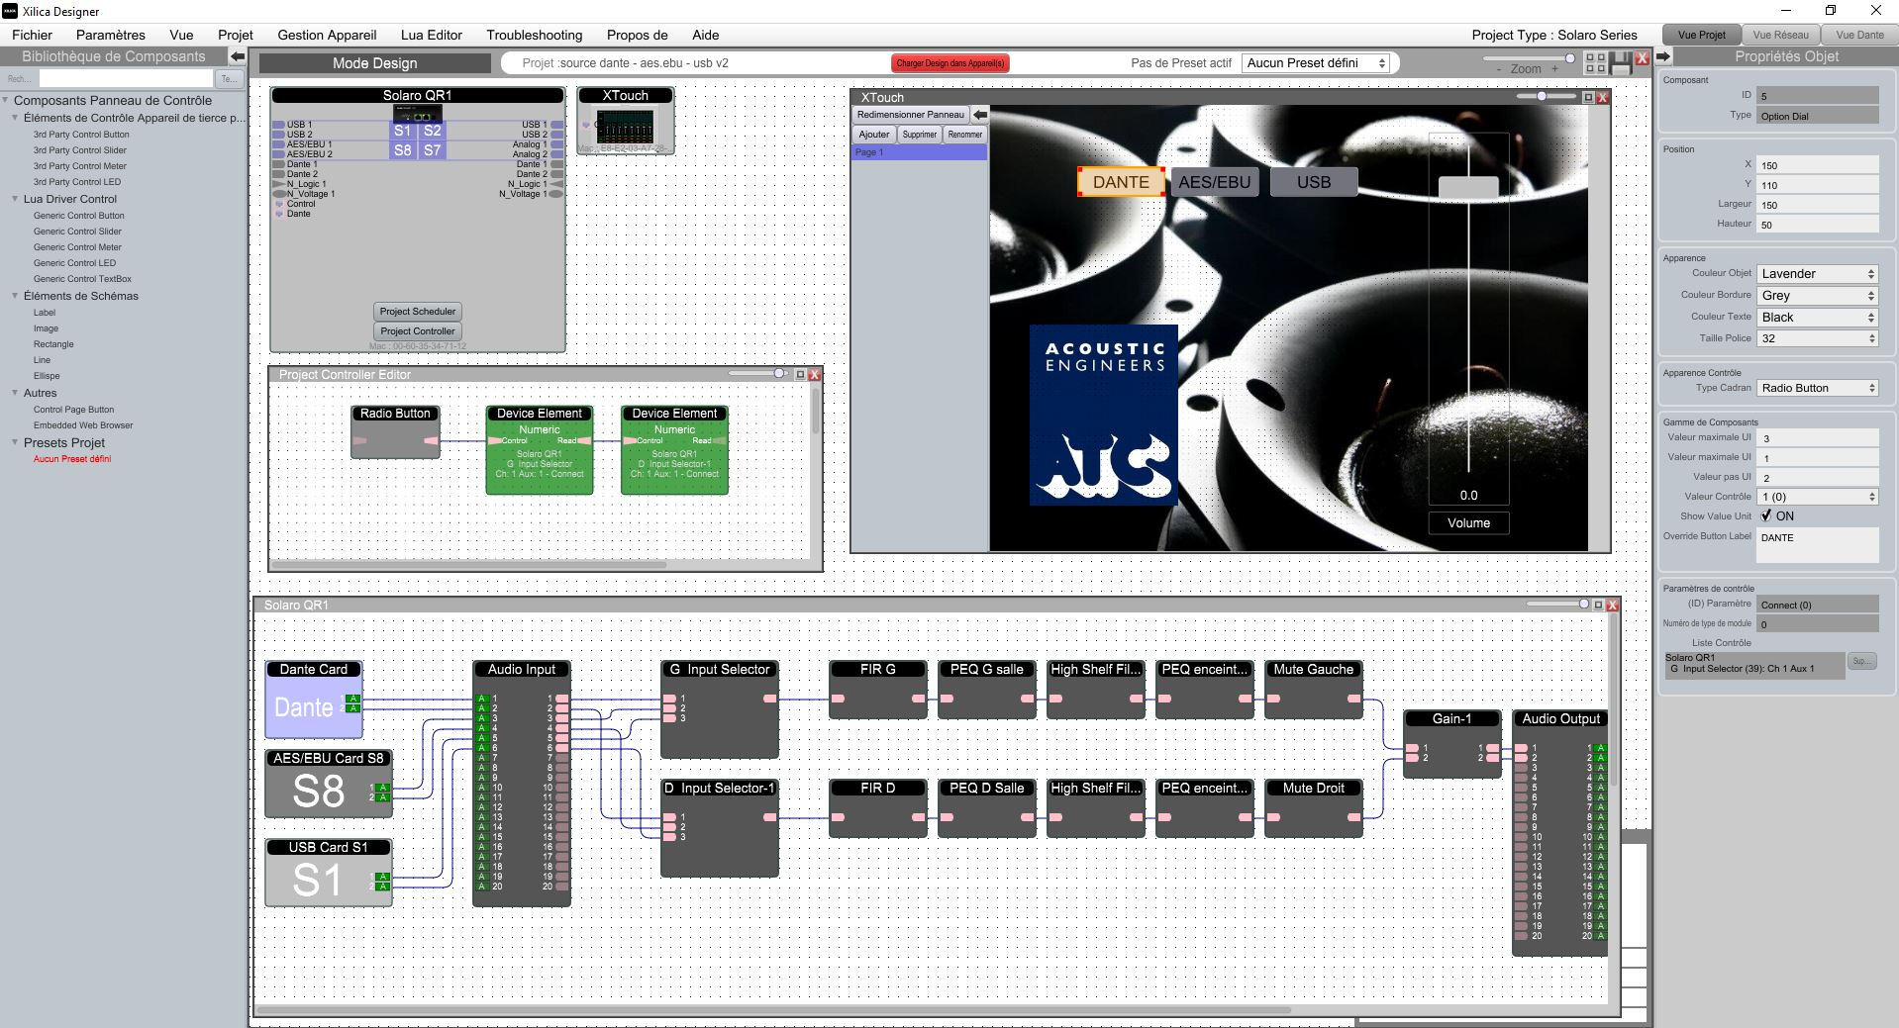This screenshot has height=1028, width=1899.
Task: Open the PEQ D Salle block
Action: (986, 808)
